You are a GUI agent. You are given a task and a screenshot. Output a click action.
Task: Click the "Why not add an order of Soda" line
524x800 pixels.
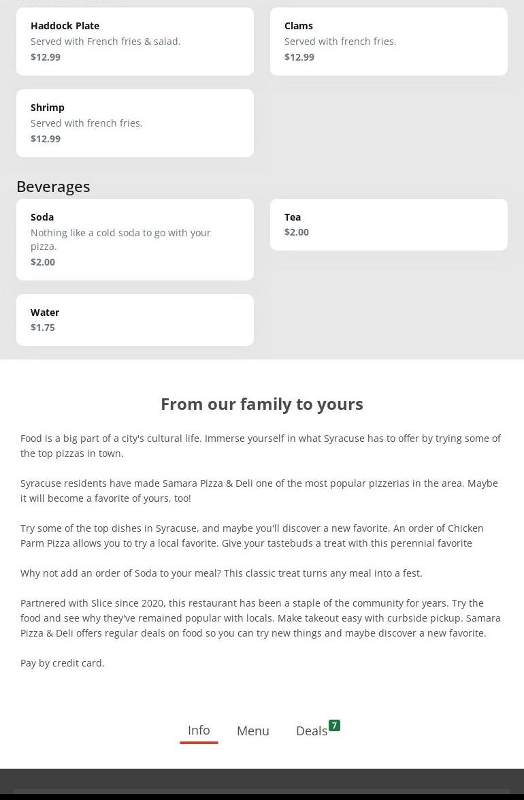[x=221, y=573]
